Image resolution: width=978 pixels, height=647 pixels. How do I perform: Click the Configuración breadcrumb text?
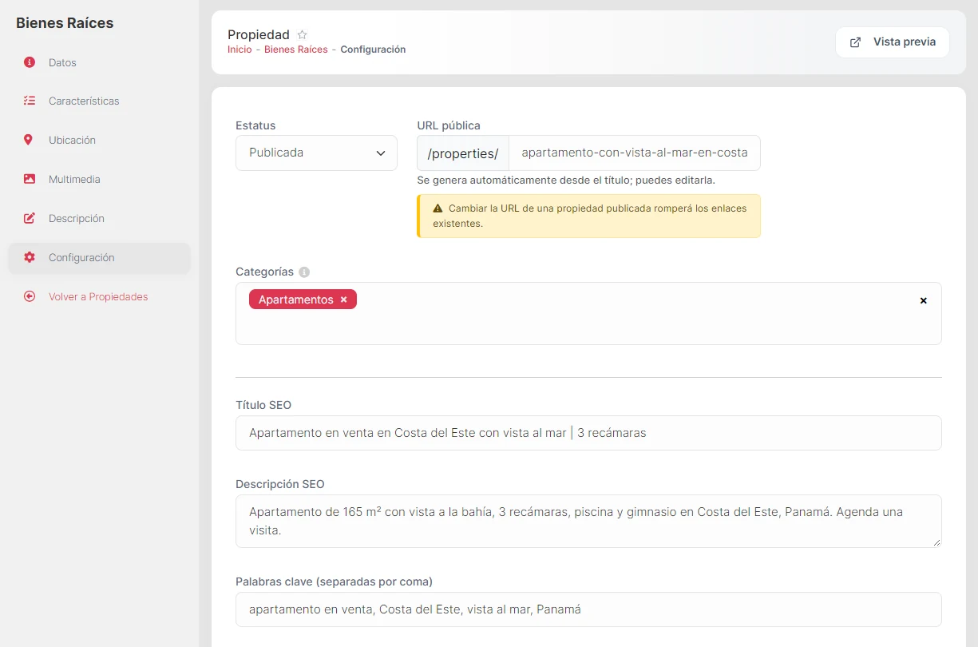373,50
